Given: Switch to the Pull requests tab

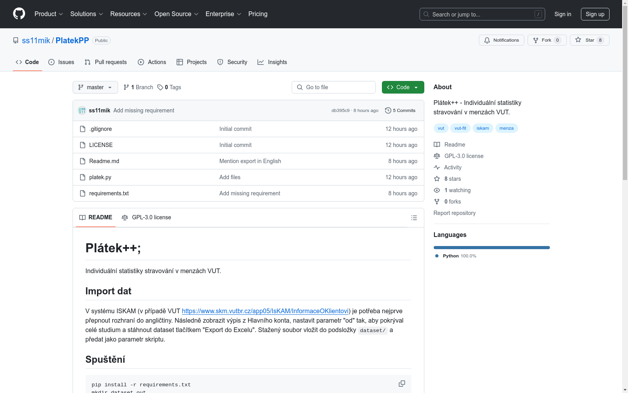Looking at the screenshot, I should click(106, 62).
